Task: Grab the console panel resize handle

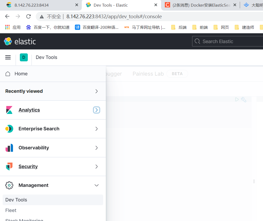Action: click(x=254, y=181)
